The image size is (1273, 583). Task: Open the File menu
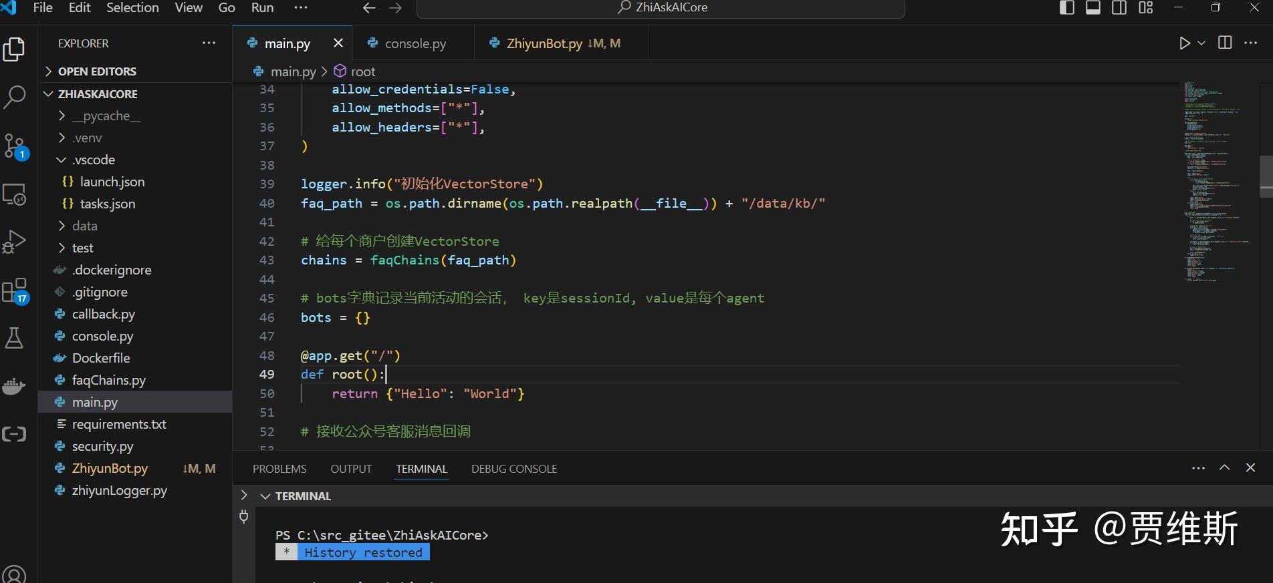[x=43, y=7]
